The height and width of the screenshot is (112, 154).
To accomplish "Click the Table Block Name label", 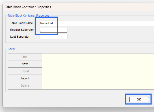I will tap(21, 23).
